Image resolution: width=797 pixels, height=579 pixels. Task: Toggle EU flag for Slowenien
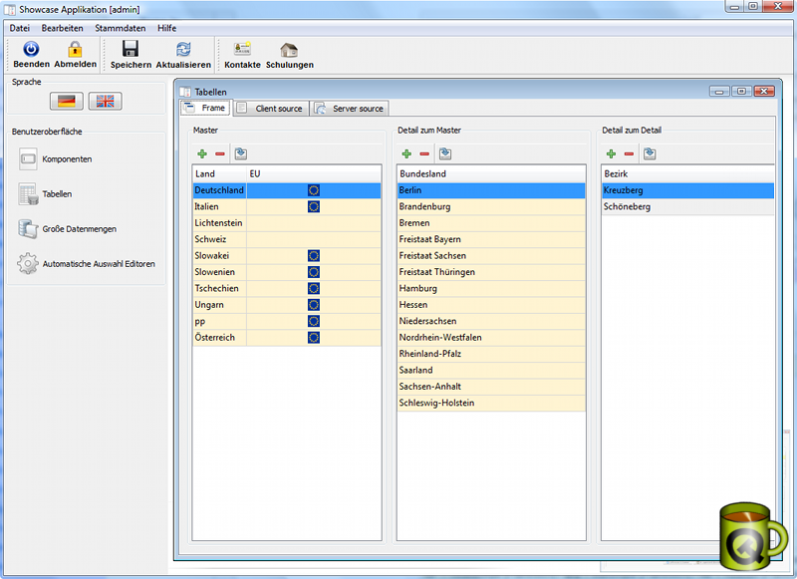(314, 272)
